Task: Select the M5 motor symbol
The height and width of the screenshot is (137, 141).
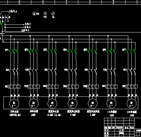Action: click(93, 104)
